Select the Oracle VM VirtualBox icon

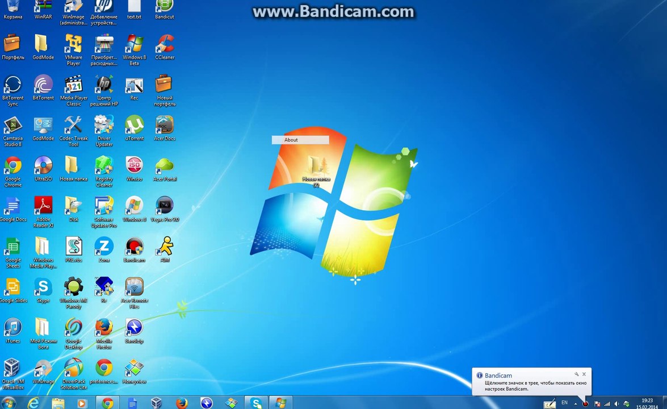(12, 374)
